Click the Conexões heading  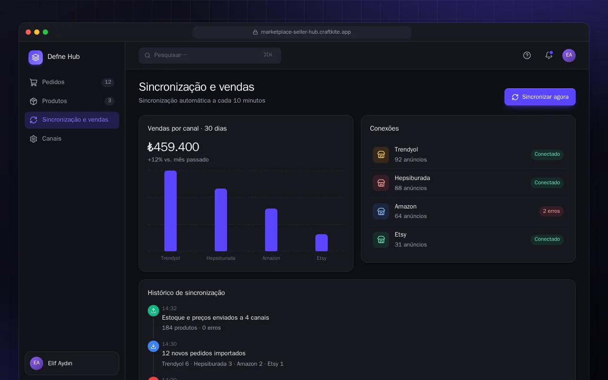[384, 129]
